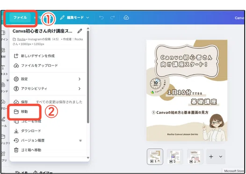
Task: Click the menu scrollbar down arrow
Action: click(x=88, y=158)
